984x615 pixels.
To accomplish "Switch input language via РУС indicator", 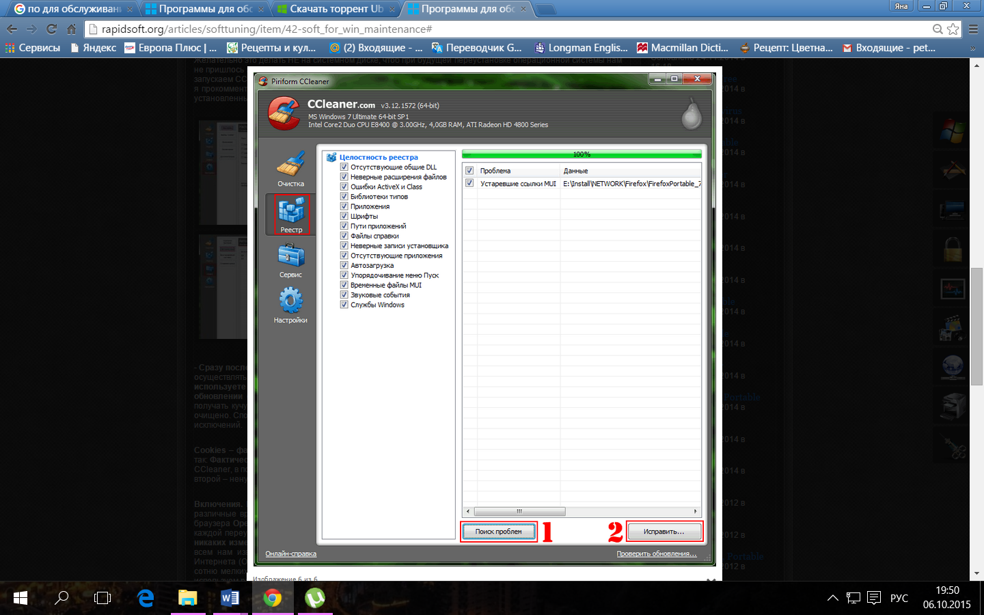I will click(x=899, y=598).
